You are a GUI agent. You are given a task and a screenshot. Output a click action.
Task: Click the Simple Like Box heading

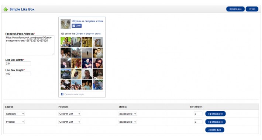click(x=22, y=9)
